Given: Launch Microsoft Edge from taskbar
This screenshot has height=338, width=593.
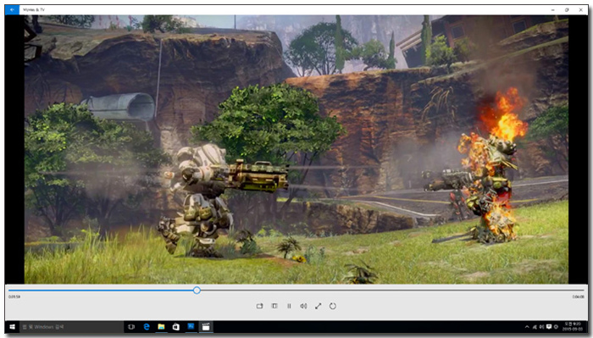Looking at the screenshot, I should (x=147, y=327).
